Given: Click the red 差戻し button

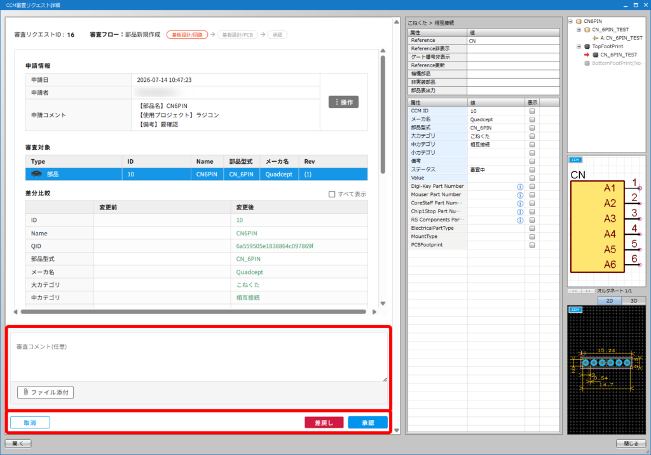Looking at the screenshot, I should tap(324, 423).
